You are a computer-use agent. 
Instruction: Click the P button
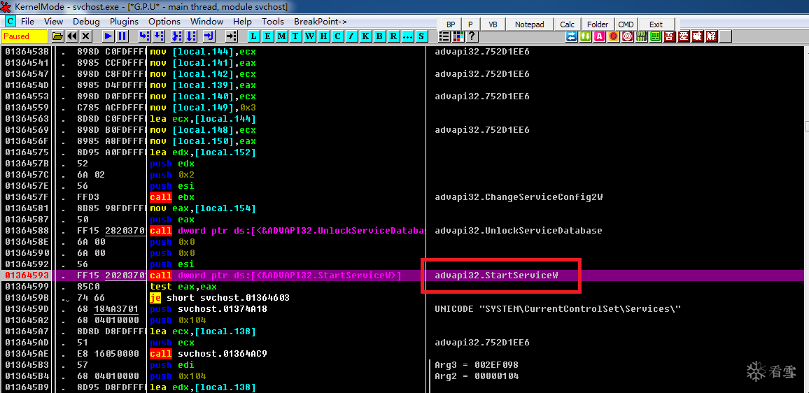coord(470,24)
